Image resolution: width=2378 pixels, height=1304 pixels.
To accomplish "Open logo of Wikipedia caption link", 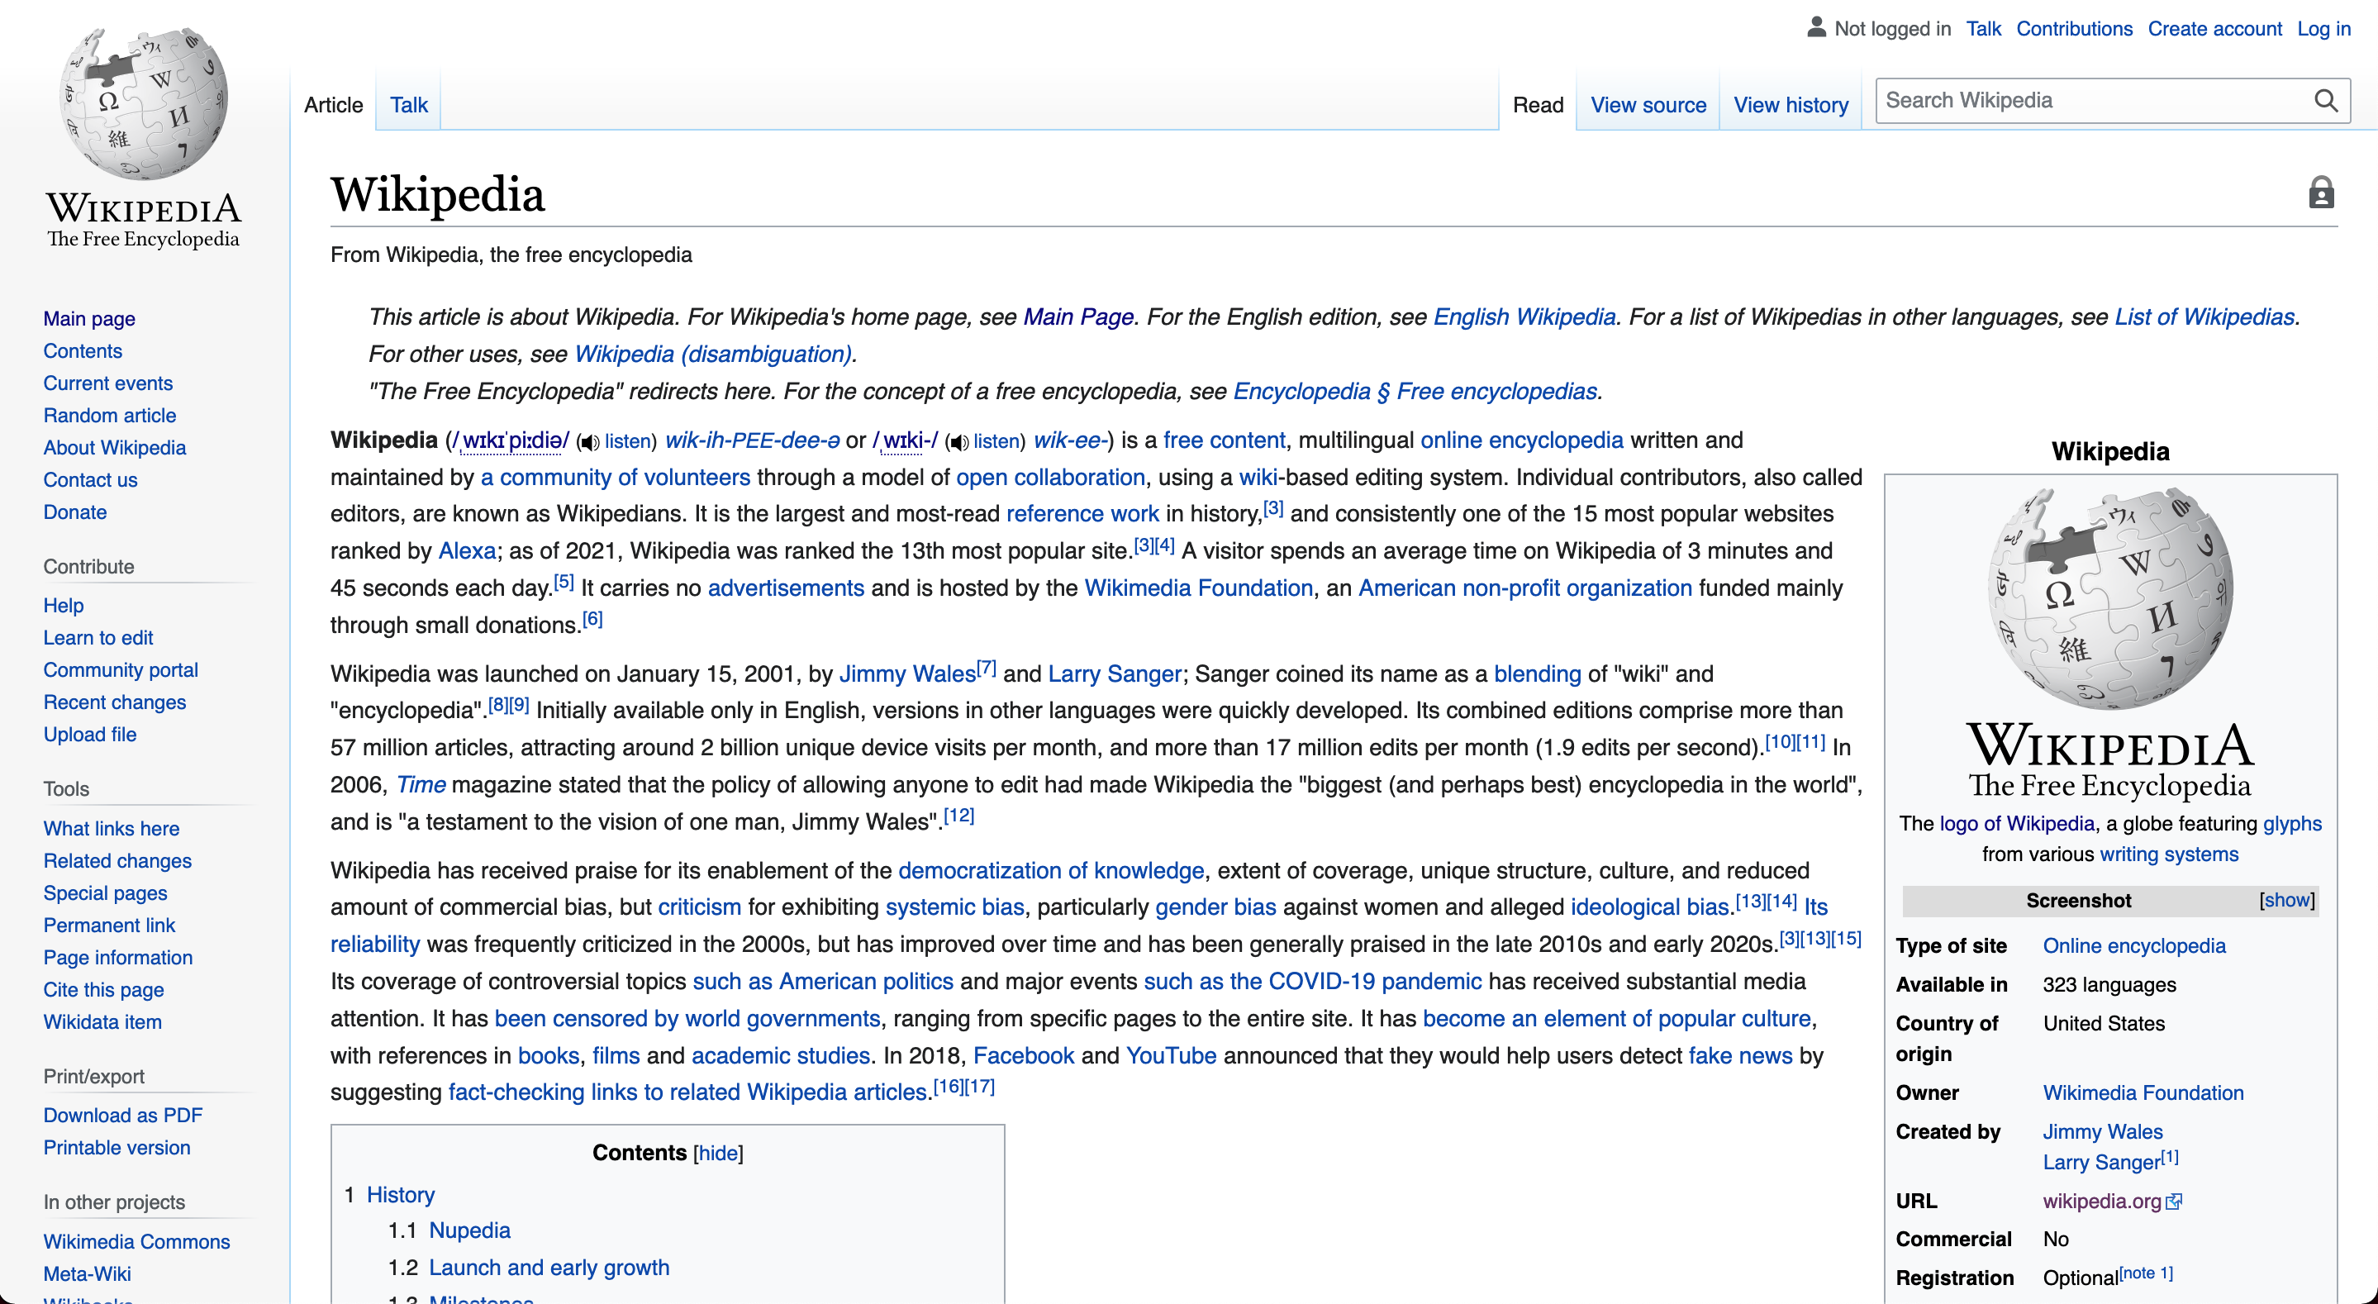I will tap(2017, 824).
